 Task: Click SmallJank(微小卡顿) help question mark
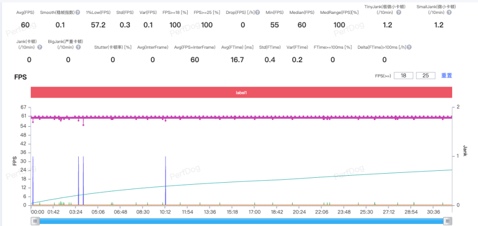click(x=449, y=12)
